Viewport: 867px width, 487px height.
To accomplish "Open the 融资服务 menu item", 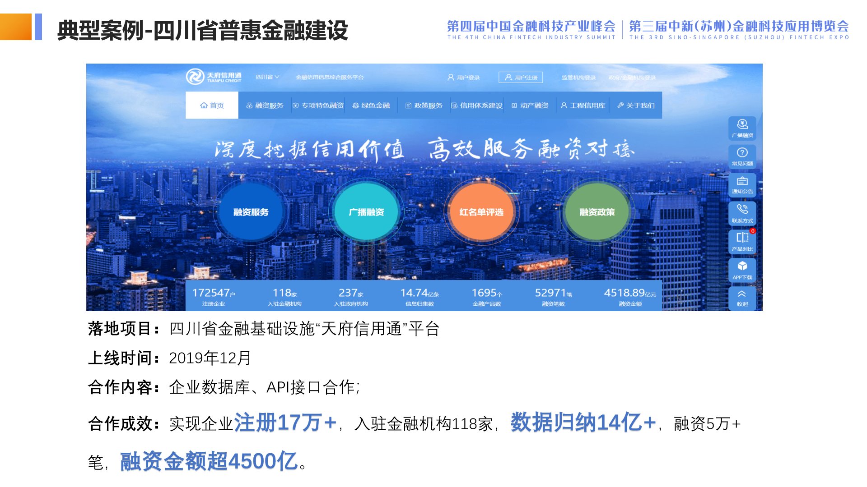I will tap(265, 106).
